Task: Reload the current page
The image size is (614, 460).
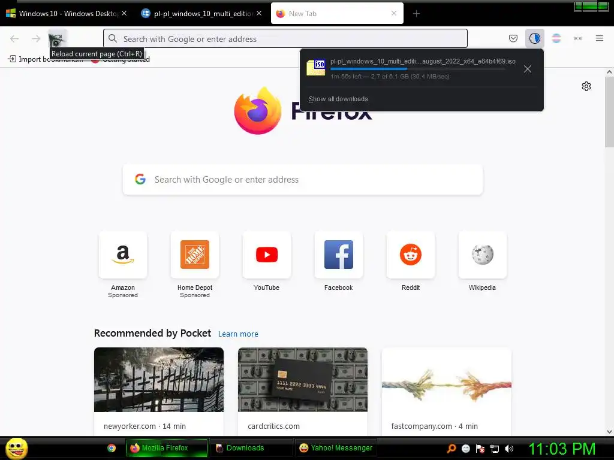Action: click(x=57, y=38)
